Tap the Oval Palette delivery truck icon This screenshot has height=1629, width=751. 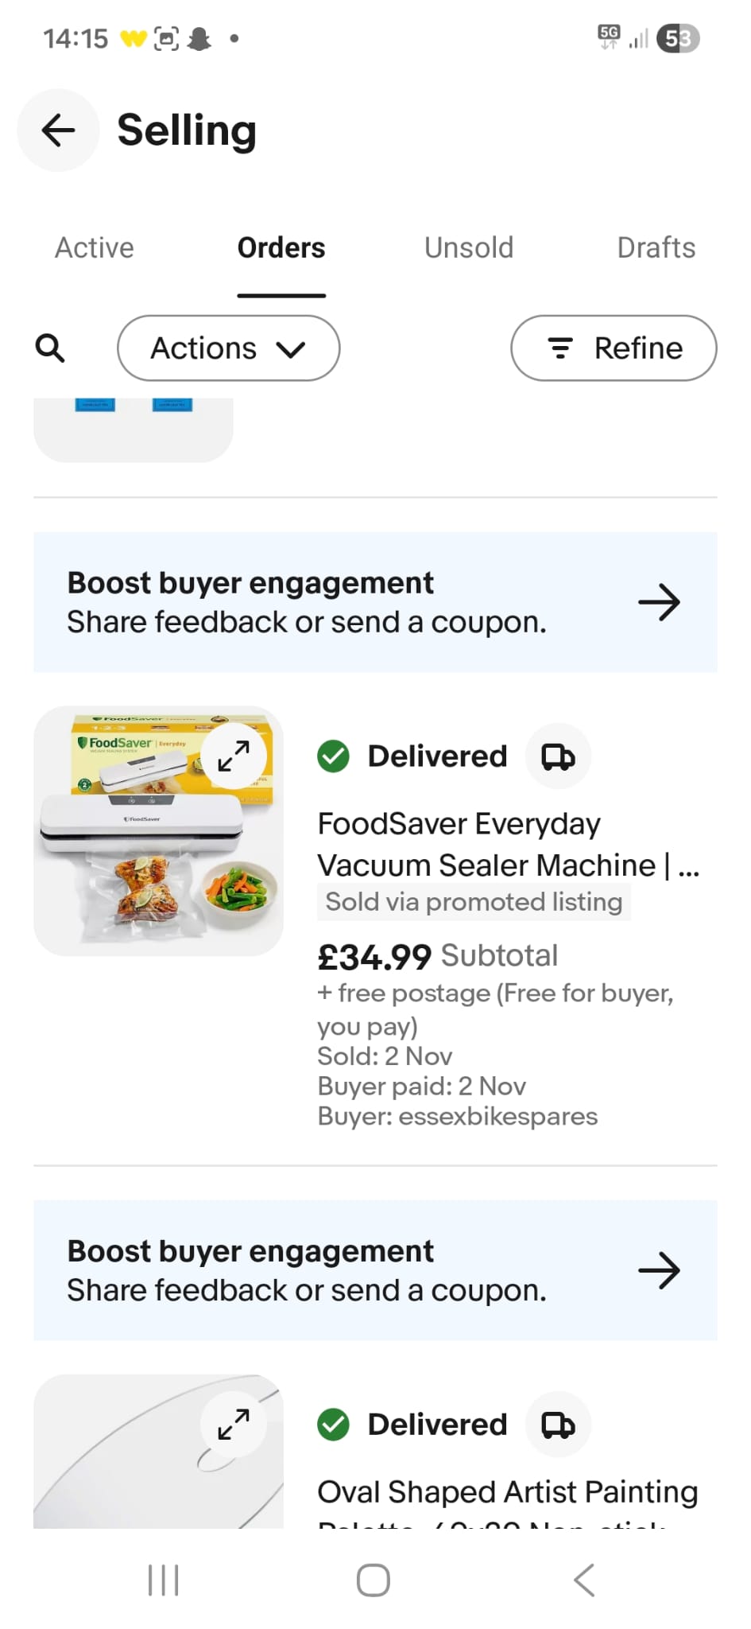click(x=558, y=1425)
